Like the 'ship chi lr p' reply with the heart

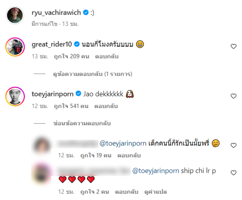[x=234, y=173]
